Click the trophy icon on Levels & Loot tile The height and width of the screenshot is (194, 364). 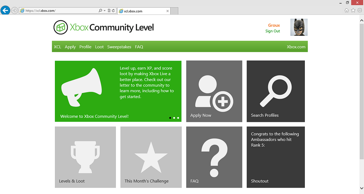click(85, 157)
